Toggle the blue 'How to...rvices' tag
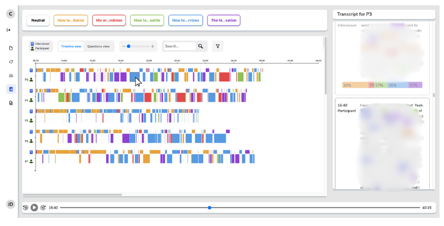The image size is (444, 226). 186,20
